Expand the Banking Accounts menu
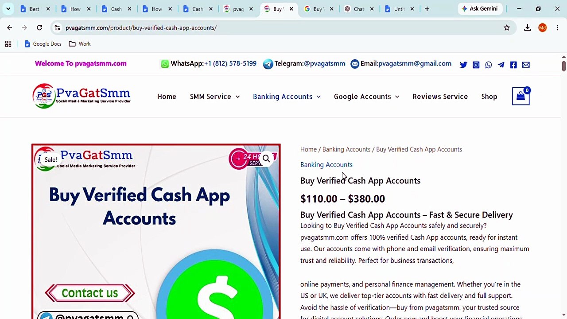The width and height of the screenshot is (567, 319). point(287,97)
